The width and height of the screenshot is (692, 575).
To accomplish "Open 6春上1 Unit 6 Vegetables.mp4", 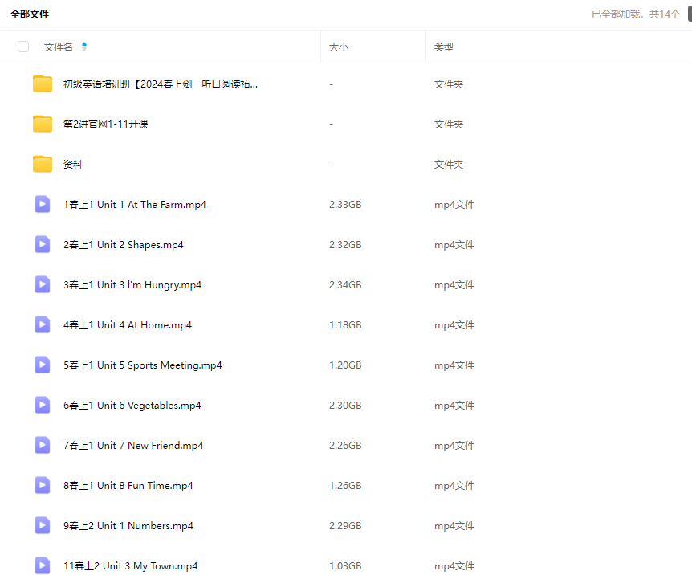I will [x=132, y=406].
